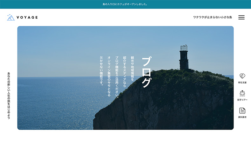Viewport: 251px width, 142px height.
Task: Click the vertical line ブログ機能をご活用ください。
Action: [x=117, y=77]
